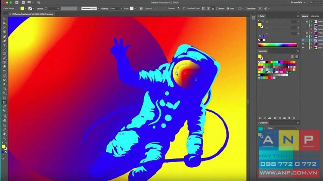Open the Basic brush definition dropdown
Image resolution: width=323 pixels, height=181 pixels.
98,9
